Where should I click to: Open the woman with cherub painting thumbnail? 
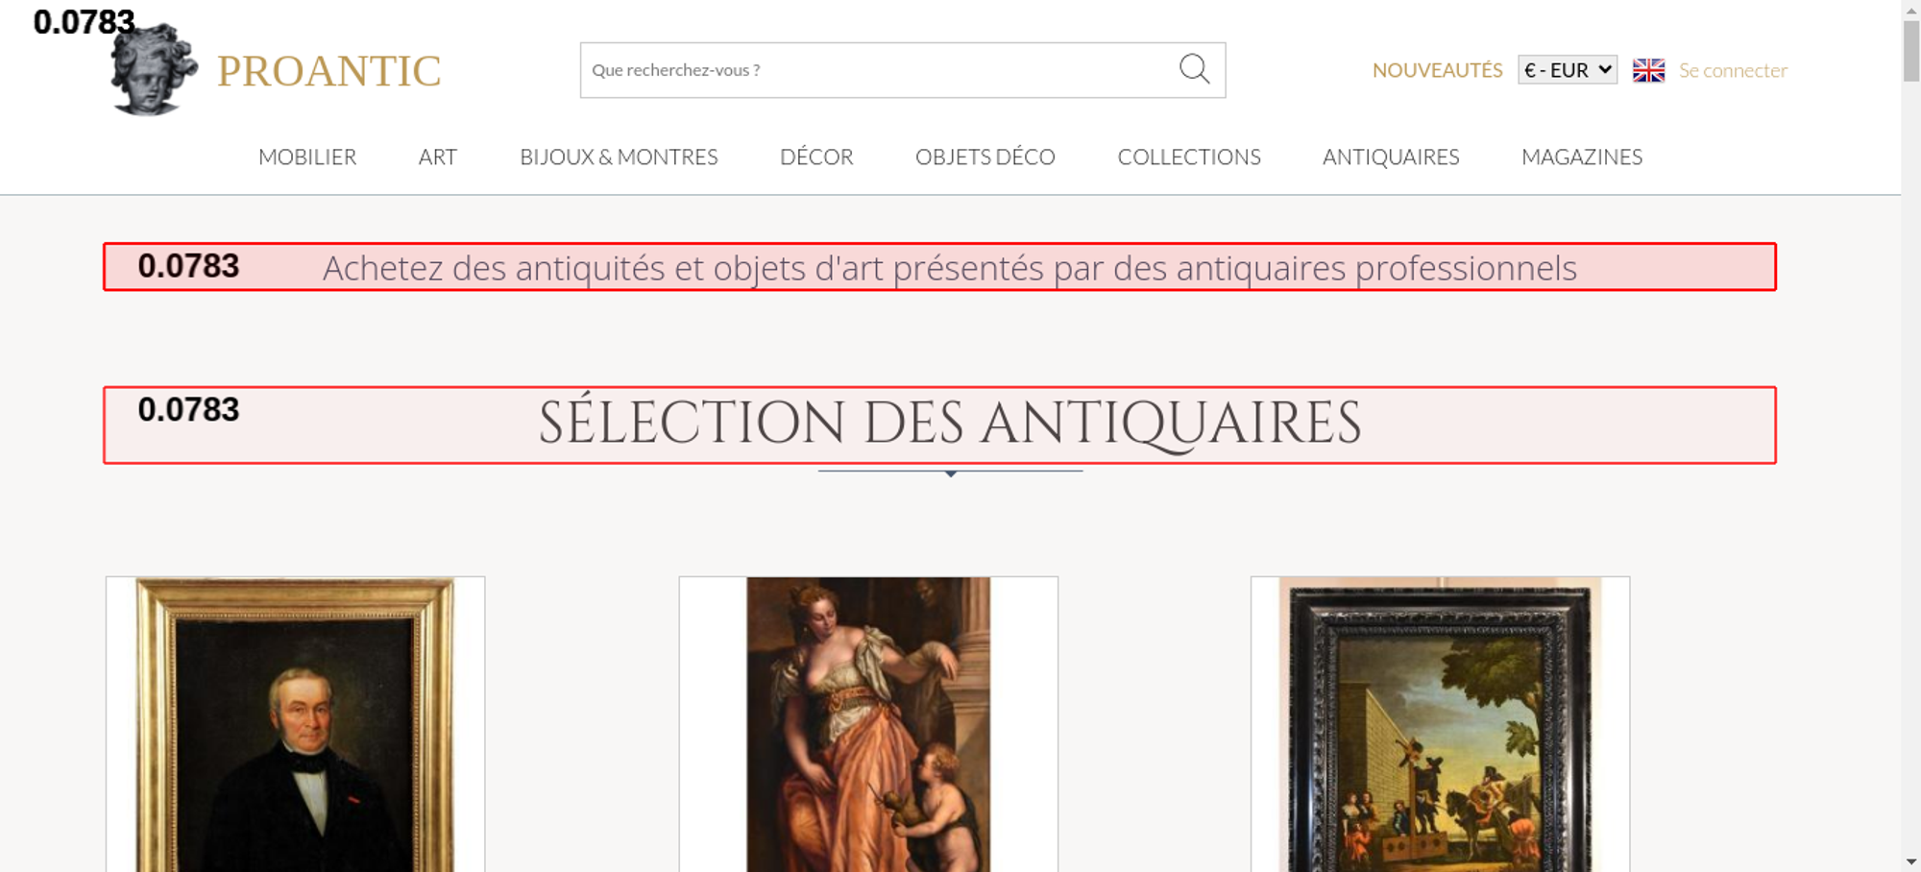click(x=868, y=724)
